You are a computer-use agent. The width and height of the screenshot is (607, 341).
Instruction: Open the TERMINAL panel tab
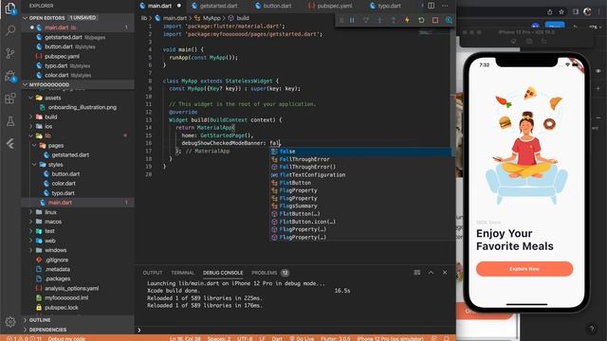click(x=183, y=273)
